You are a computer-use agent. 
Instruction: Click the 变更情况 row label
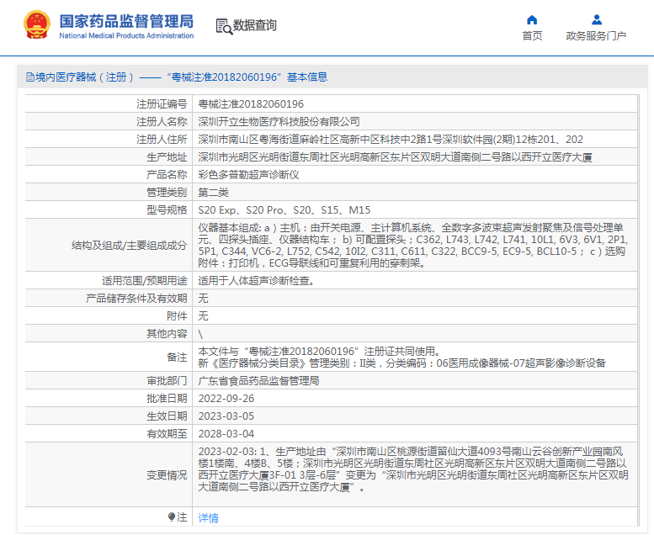tap(167, 475)
